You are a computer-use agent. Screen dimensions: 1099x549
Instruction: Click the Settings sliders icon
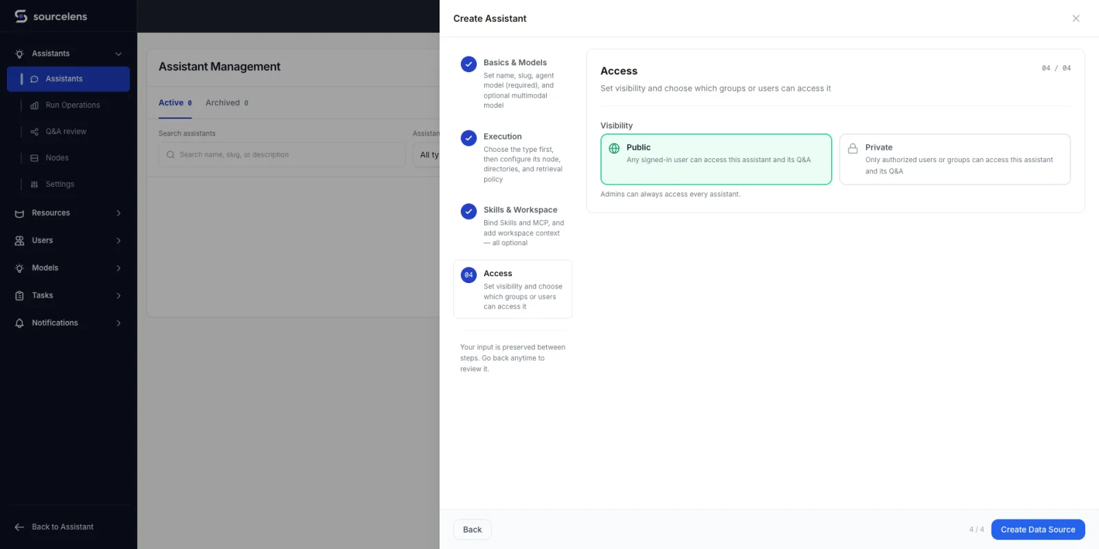tap(34, 184)
